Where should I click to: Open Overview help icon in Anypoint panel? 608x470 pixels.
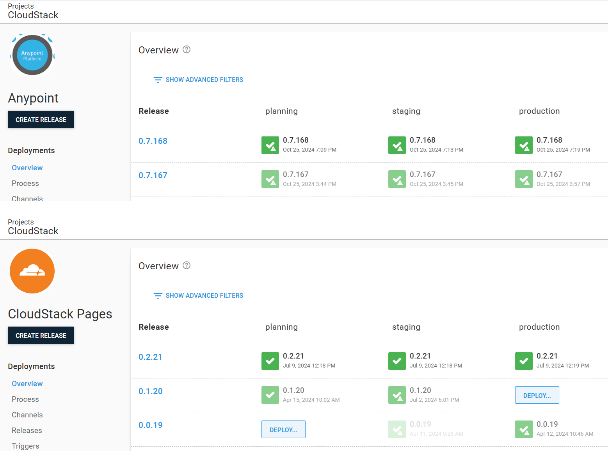pyautogui.click(x=187, y=49)
